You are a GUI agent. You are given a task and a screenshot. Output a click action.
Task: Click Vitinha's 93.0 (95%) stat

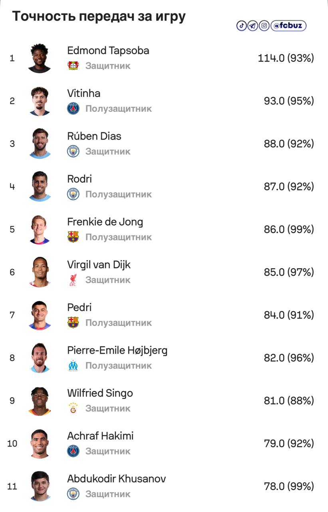289,101
